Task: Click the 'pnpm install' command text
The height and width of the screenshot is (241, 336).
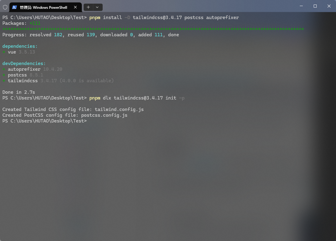Action: [106, 18]
